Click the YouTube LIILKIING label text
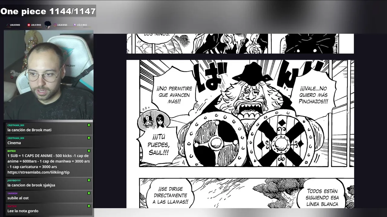The width and height of the screenshot is (387, 217). (x=36, y=25)
